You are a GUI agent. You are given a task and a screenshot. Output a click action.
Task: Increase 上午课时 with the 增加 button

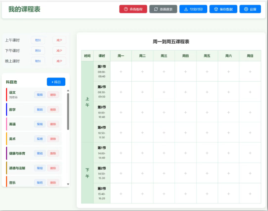[38, 40]
